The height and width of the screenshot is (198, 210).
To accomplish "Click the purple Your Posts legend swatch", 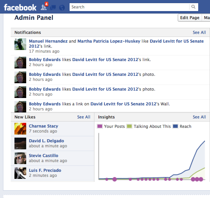I will [x=100, y=126].
